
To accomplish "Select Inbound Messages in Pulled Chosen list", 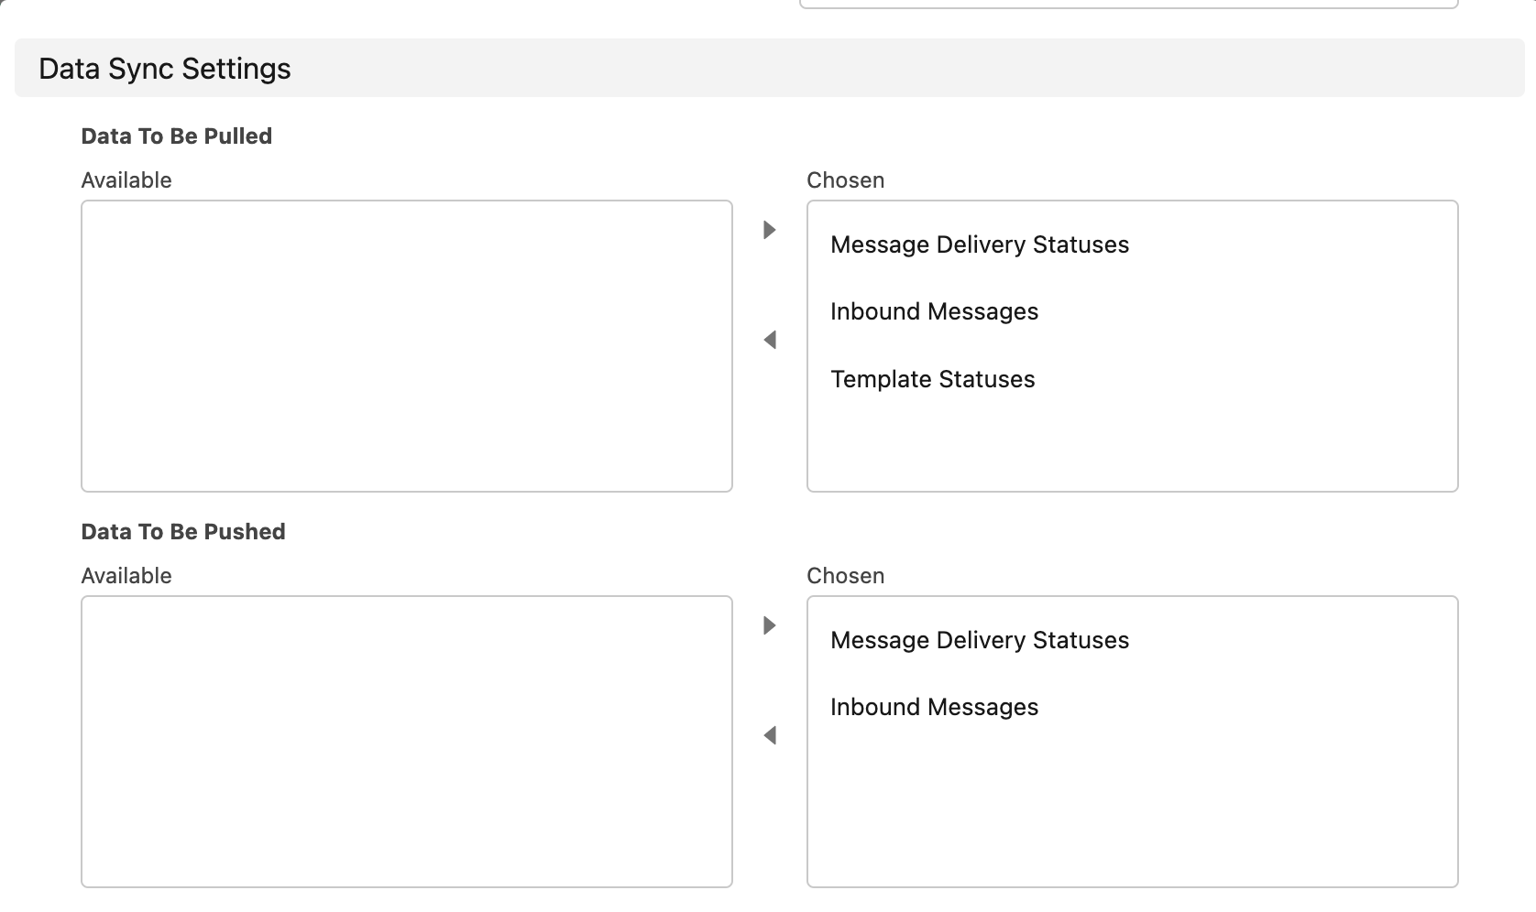I will point(934,311).
